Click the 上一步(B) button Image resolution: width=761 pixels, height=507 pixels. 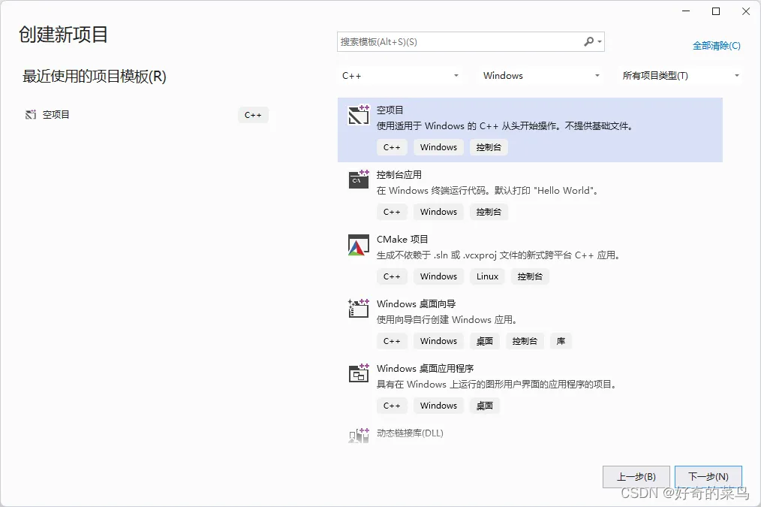coord(636,477)
